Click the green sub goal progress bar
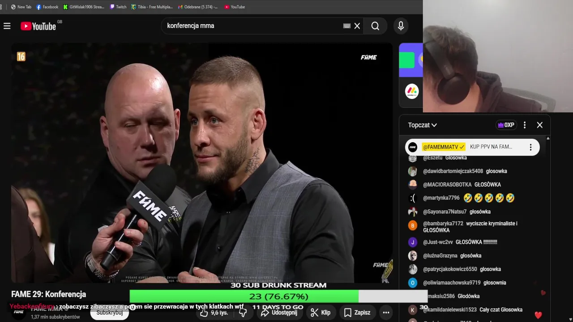573x322 pixels. tap(278, 297)
